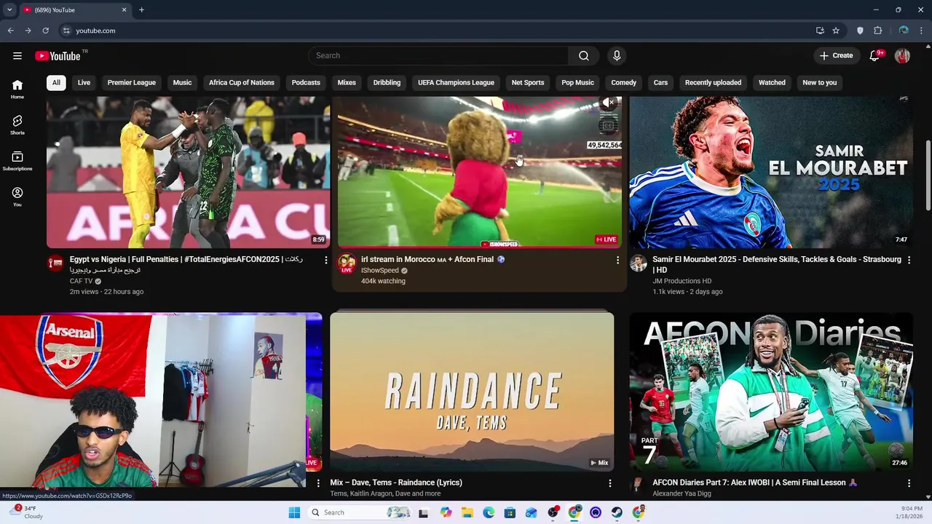Expand the Chrome tab search dropdown

click(x=9, y=10)
